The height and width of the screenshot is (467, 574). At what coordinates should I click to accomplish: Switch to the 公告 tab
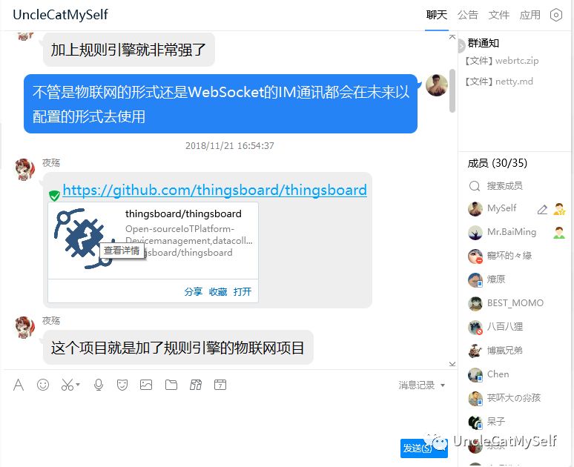[467, 15]
